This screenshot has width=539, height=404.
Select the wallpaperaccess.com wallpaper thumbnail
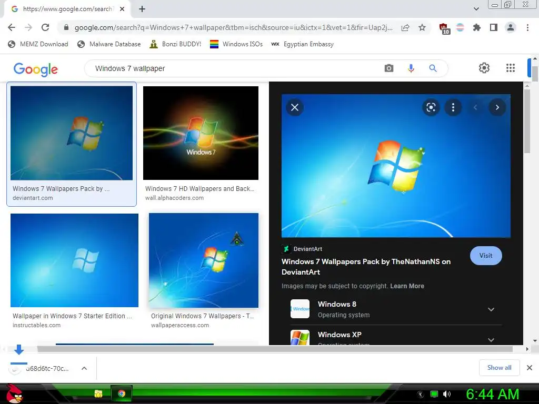click(204, 260)
